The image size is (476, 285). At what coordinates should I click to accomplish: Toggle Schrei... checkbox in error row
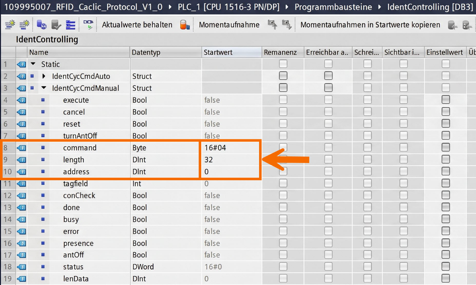tap(368, 231)
